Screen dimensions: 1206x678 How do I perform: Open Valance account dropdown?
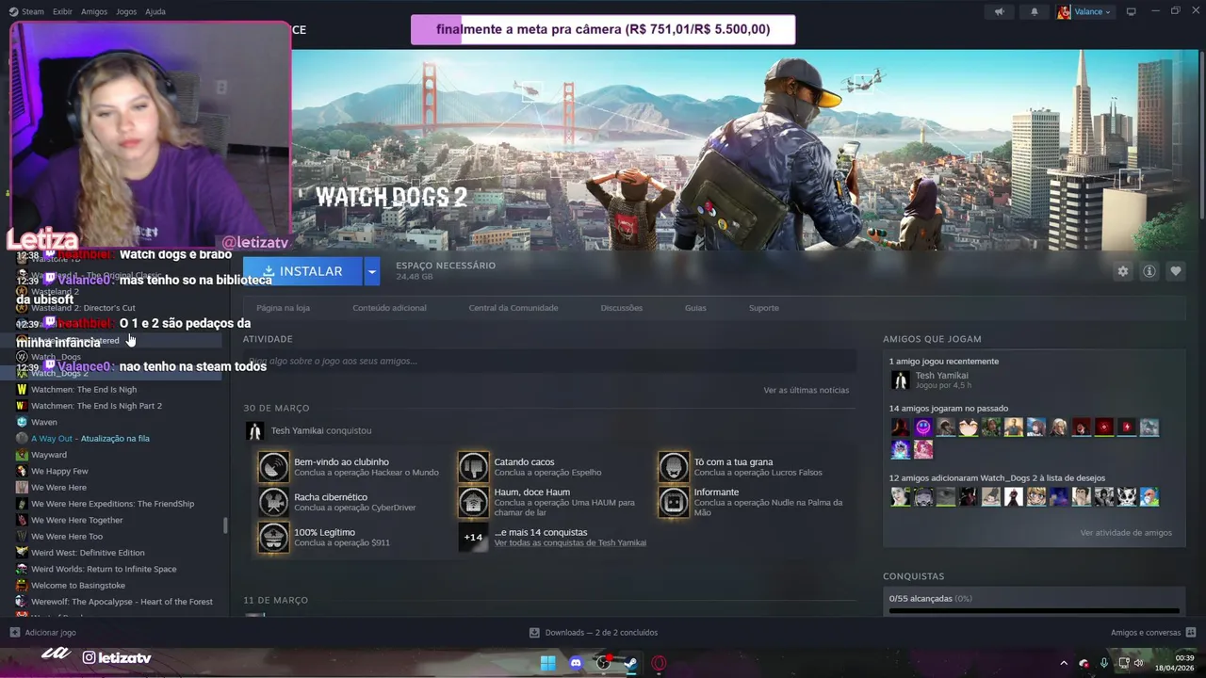1084,11
